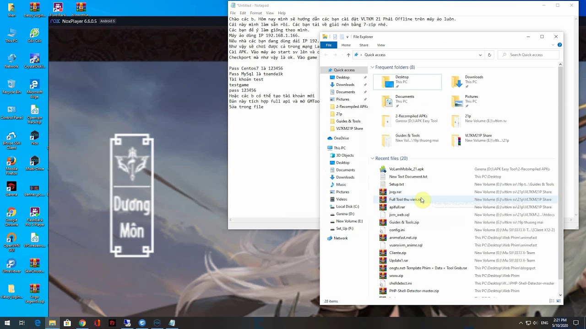
Task: Switch to Chrome from the taskbar
Action: [x=82, y=323]
